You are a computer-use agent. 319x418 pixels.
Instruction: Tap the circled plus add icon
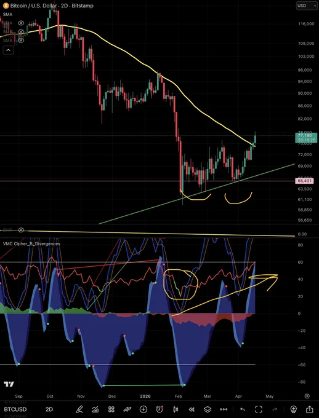(143, 409)
